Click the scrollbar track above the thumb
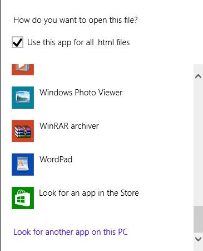The width and height of the screenshot is (203, 251). [198, 144]
